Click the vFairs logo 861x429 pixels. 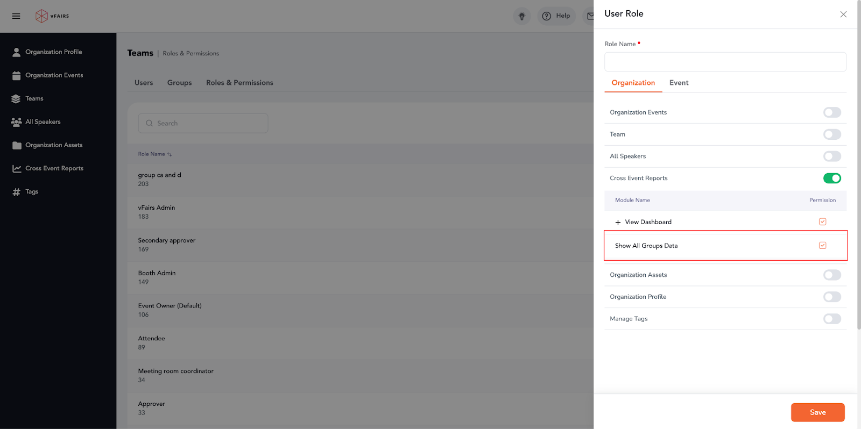coord(52,16)
